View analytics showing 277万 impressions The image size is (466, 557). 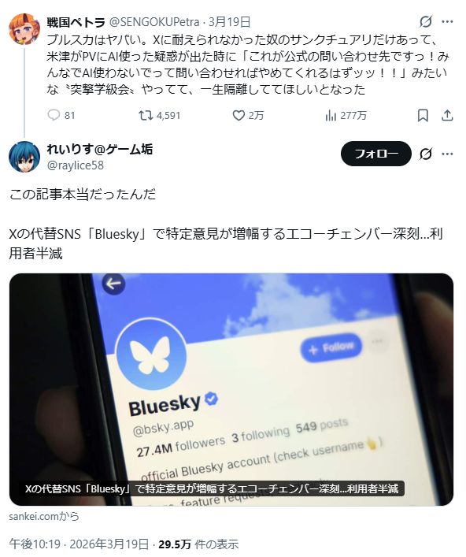[x=346, y=116]
